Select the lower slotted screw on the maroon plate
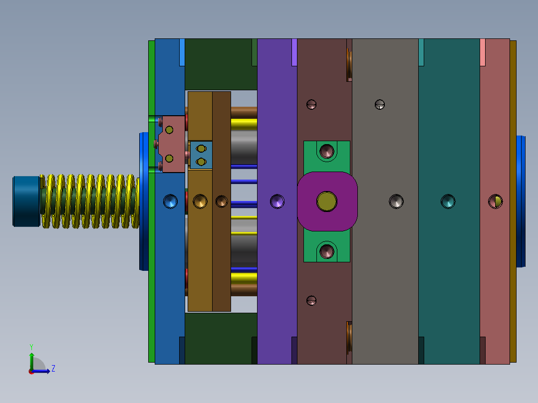The height and width of the screenshot is (403, 538). [311, 300]
